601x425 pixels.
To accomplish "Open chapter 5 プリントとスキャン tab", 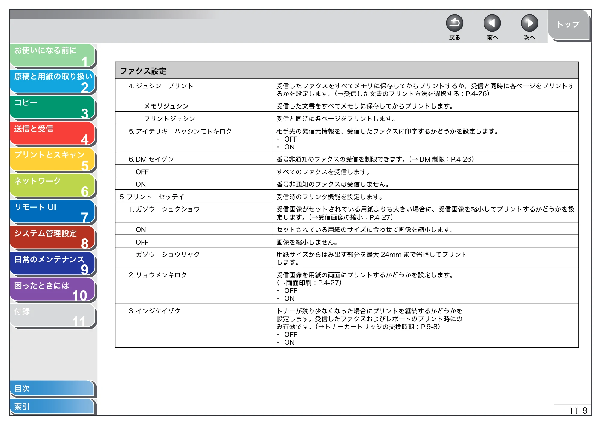I will point(53,160).
